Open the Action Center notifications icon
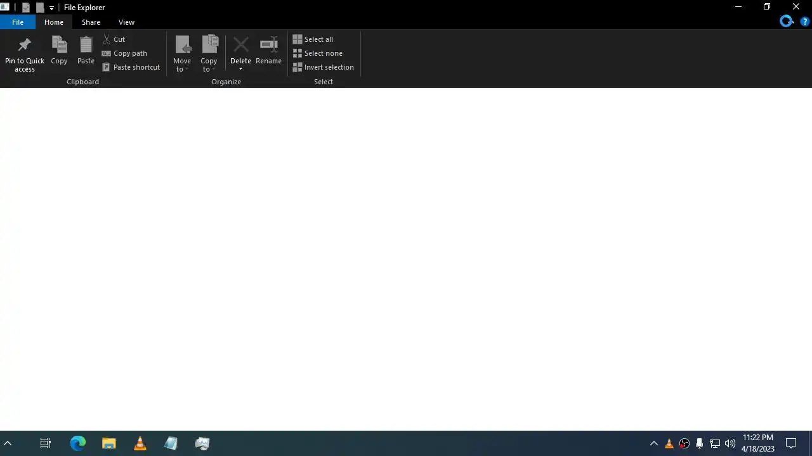The image size is (812, 456). [792, 443]
